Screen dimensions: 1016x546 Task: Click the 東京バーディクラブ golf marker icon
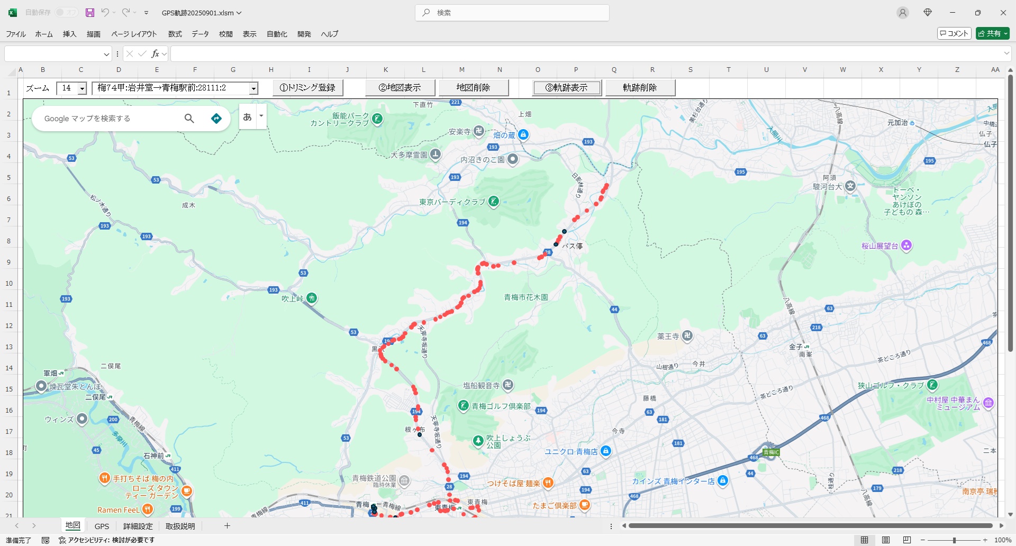coord(493,201)
